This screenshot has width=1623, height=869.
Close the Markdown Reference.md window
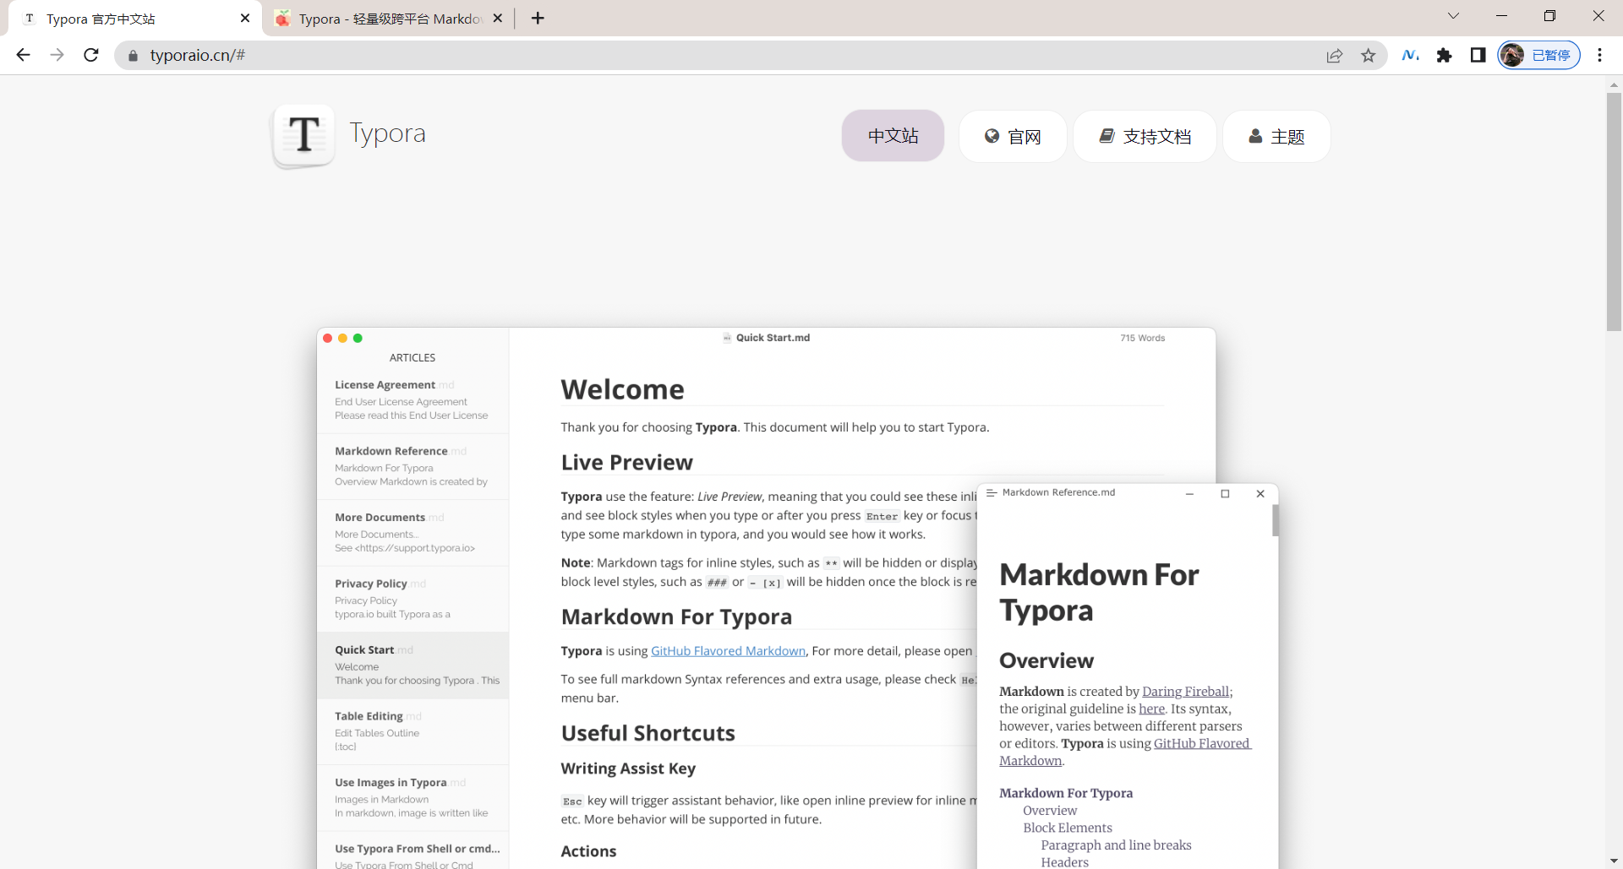(1260, 494)
